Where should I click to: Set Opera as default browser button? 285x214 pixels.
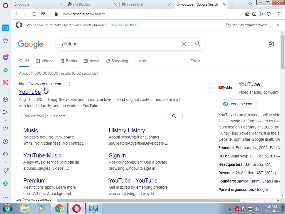point(247,25)
